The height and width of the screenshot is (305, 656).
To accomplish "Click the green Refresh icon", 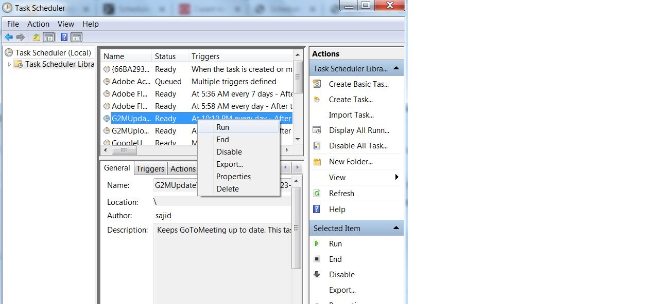I will [x=317, y=194].
